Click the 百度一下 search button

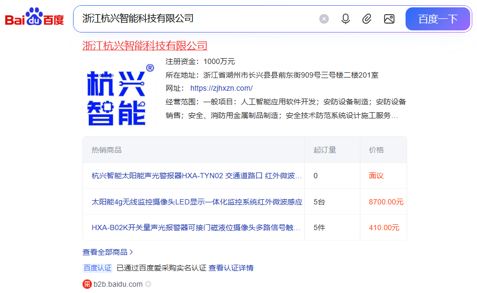point(438,19)
